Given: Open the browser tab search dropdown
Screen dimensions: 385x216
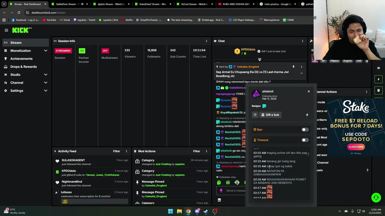Looking at the screenshot, I should 4,4.
